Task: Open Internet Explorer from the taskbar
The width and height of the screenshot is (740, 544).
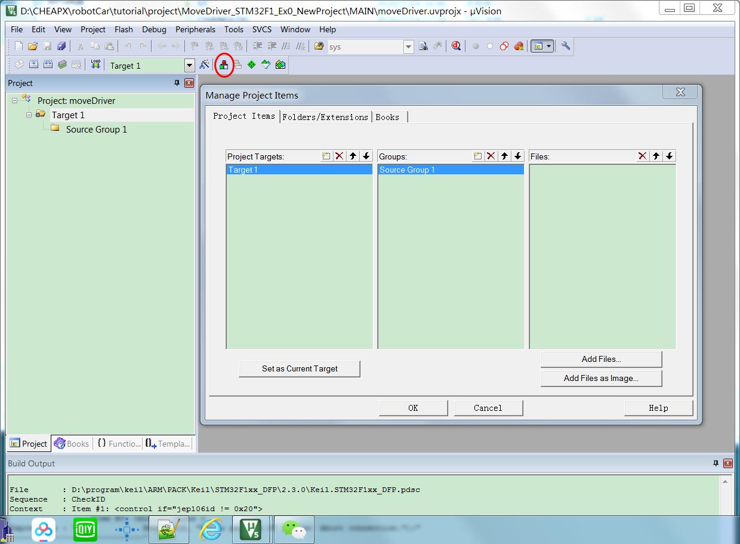Action: click(x=211, y=529)
